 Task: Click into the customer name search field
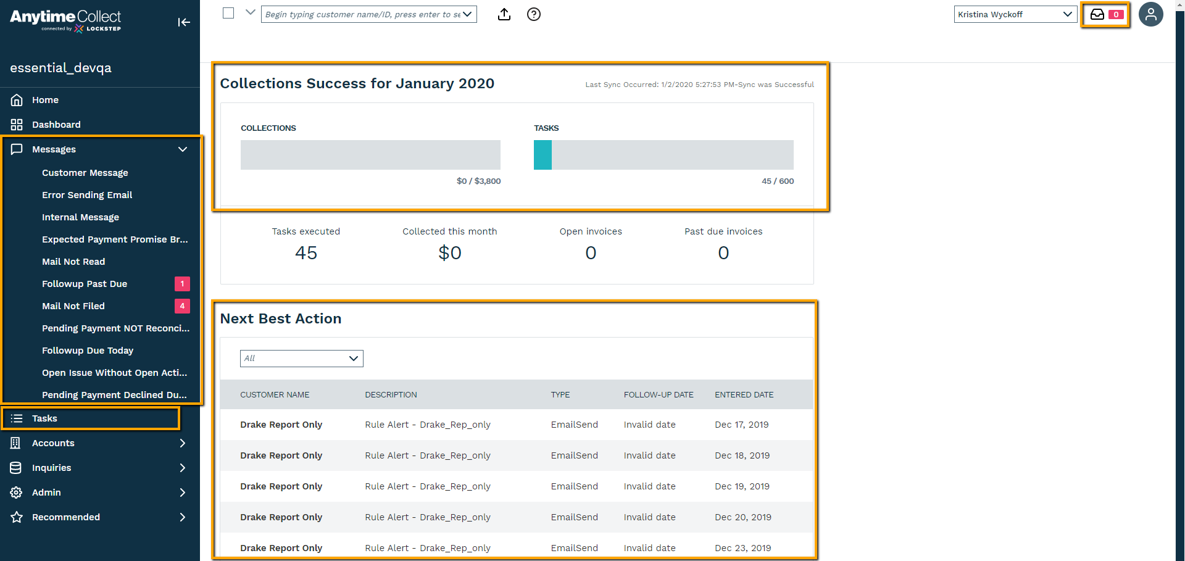(362, 14)
